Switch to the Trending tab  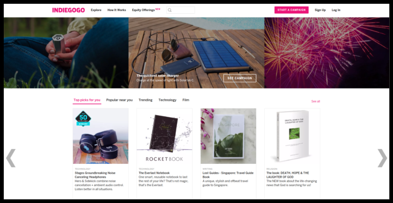(x=145, y=100)
